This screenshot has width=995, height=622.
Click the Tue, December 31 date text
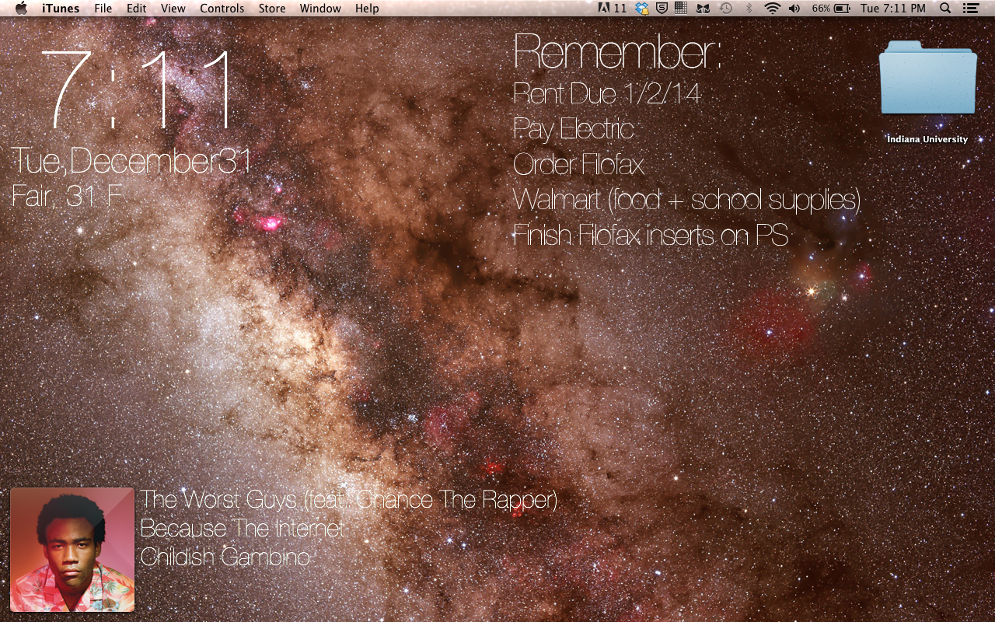coord(131,161)
